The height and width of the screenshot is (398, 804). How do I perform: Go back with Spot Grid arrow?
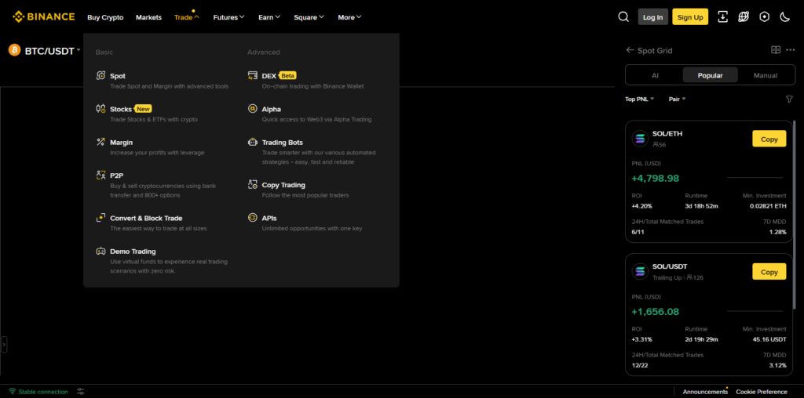[x=630, y=50]
